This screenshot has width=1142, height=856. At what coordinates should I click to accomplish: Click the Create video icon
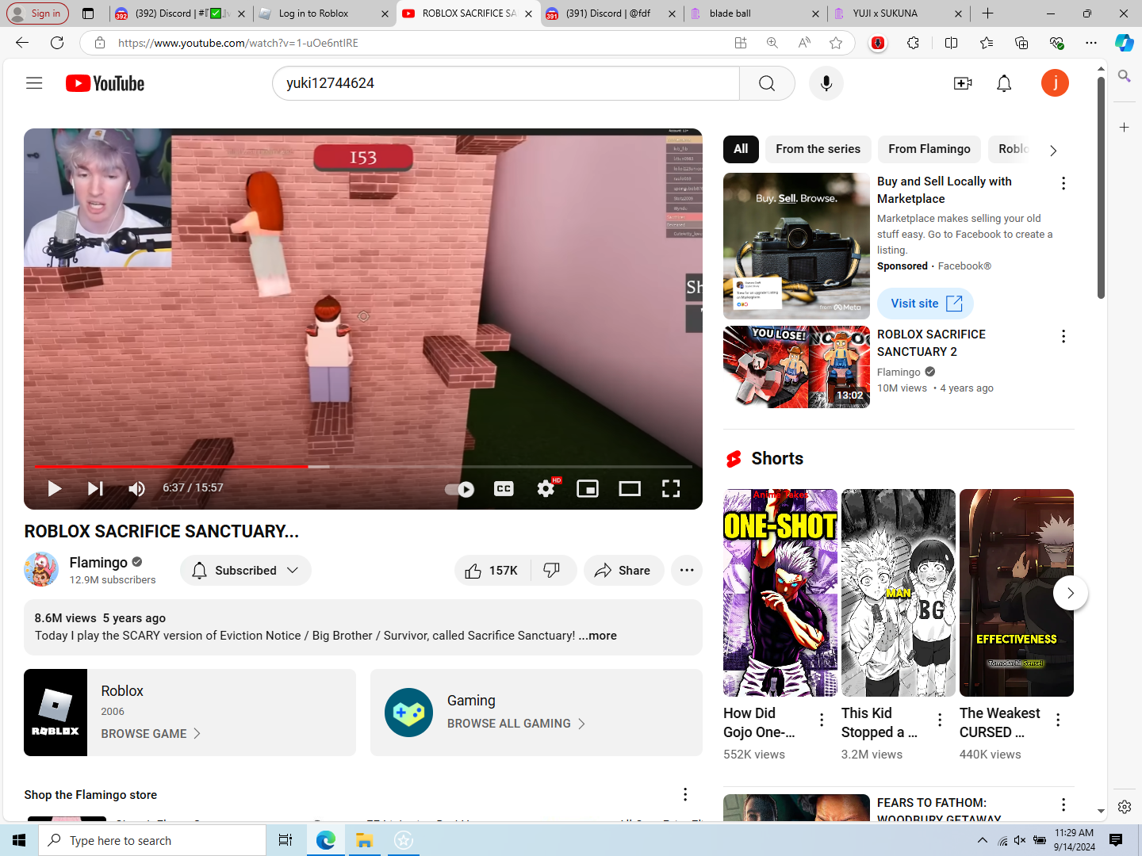(x=963, y=83)
